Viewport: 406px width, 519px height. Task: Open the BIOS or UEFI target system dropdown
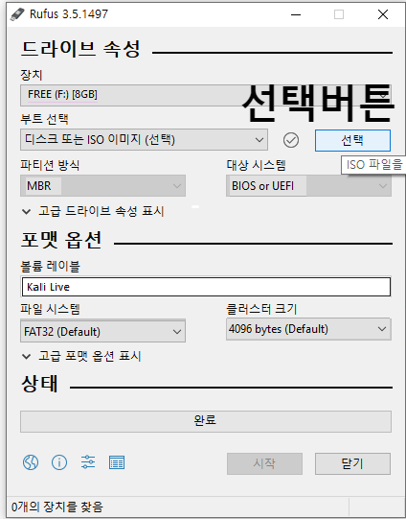[309, 186]
